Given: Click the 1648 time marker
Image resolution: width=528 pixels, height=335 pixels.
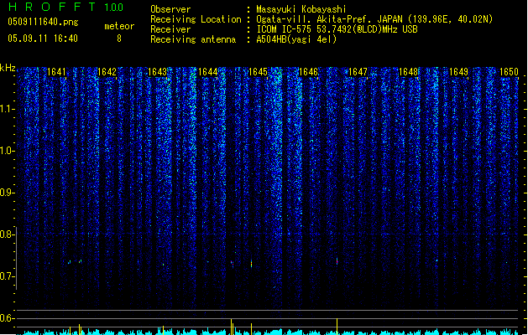Looking at the screenshot, I should [x=408, y=72].
